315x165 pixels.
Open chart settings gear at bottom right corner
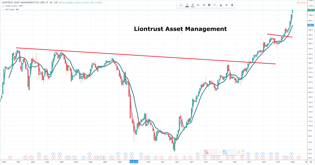311,162
